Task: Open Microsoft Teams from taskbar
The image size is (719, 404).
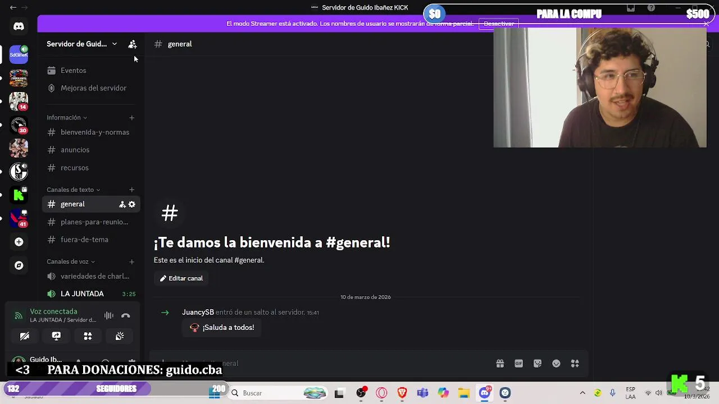Action: [422, 393]
